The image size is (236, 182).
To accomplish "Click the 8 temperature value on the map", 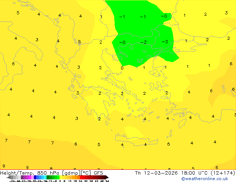I will (51, 168).
